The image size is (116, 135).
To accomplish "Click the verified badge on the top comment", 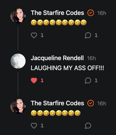I will pos(91,13).
